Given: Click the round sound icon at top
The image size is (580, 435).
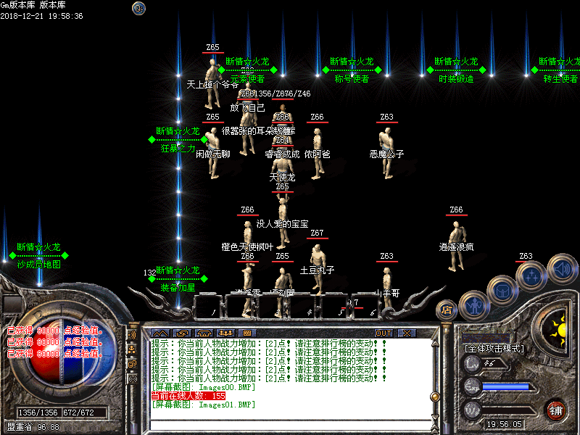Looking at the screenshot, I should coord(138,8).
